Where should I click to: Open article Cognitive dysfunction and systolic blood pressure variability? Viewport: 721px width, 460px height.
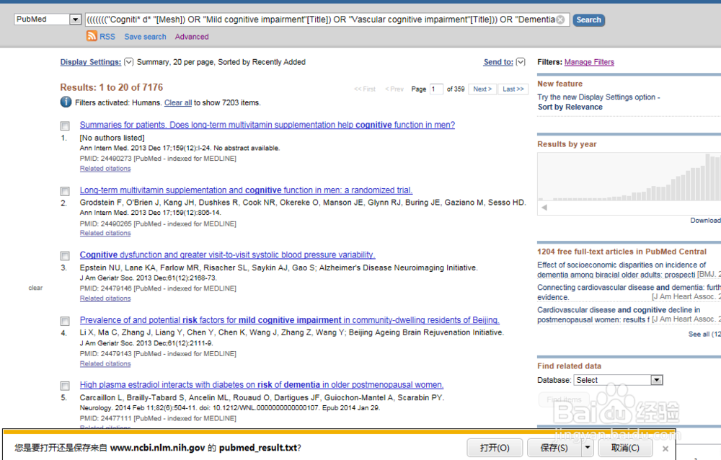228,255
